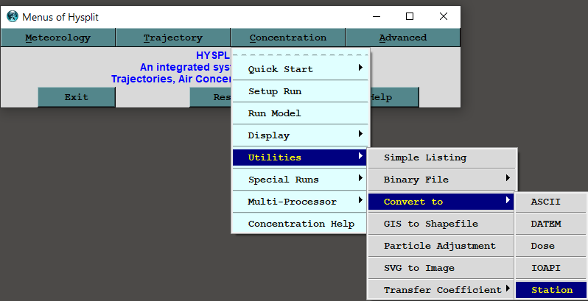The height and width of the screenshot is (301, 588).
Task: Choose IOAPI conversion option
Action: (551, 268)
